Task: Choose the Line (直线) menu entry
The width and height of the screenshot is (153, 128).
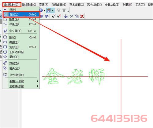Action: coord(21,15)
